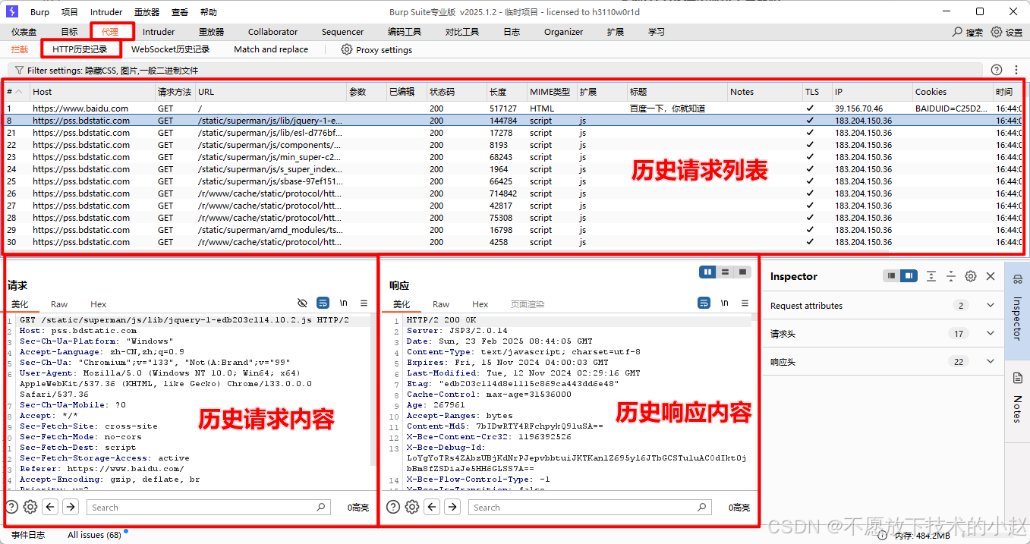Toggle hide non-printable chars in request
The height and width of the screenshot is (544, 1030).
pos(303,303)
